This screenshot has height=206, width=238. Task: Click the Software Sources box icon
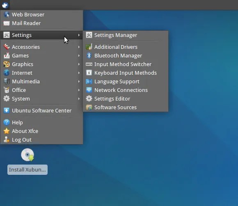pyautogui.click(x=89, y=108)
